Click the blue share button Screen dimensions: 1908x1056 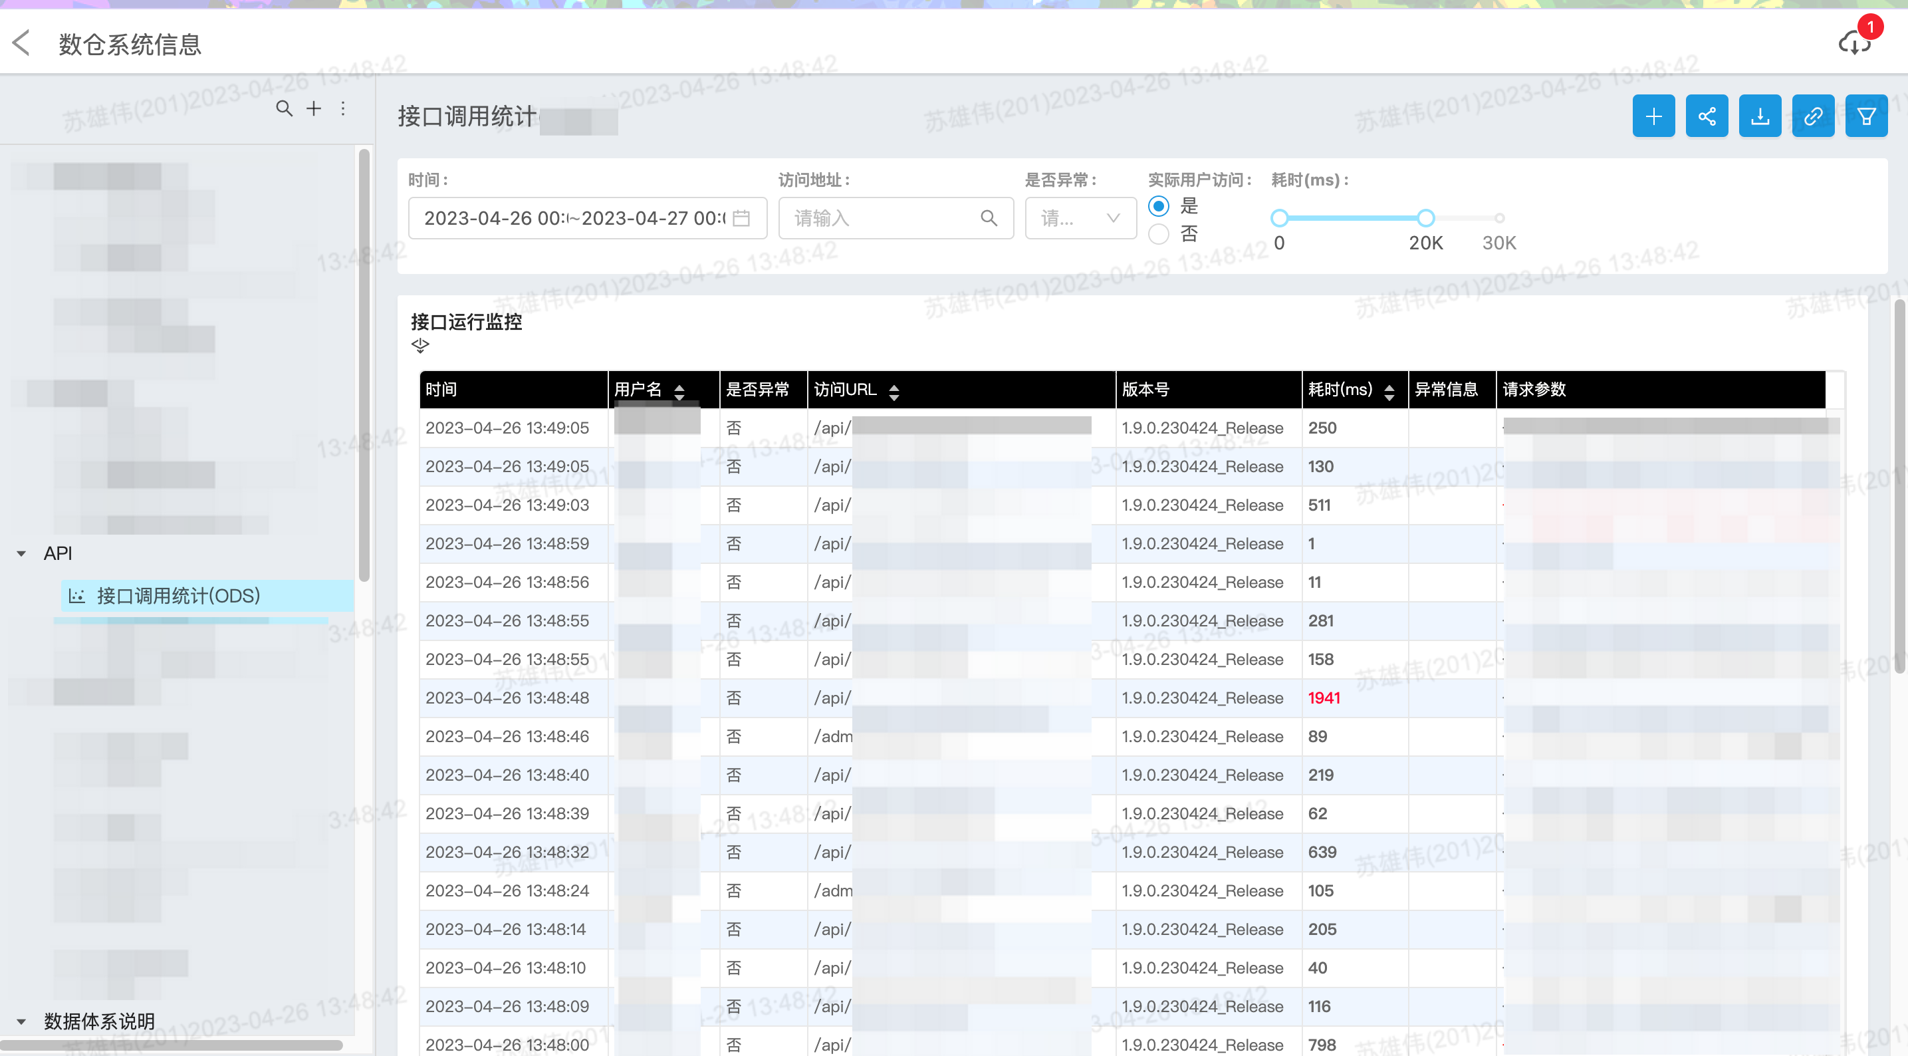1707,116
